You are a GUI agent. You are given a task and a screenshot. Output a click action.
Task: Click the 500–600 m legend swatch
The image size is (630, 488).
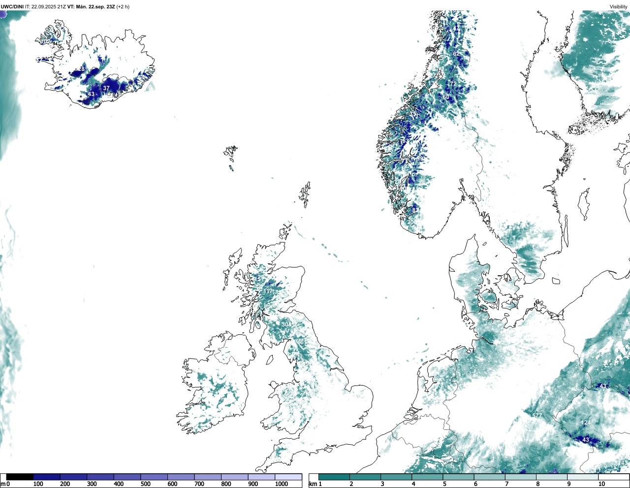point(154,477)
